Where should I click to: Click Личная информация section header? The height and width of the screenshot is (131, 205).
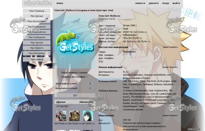coord(110,67)
